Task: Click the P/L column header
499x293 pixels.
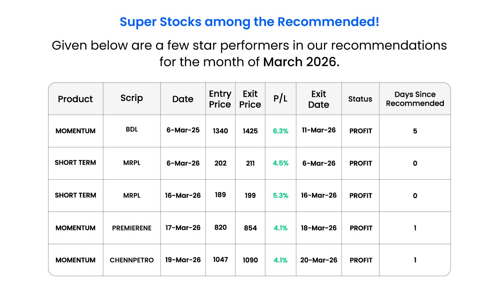Action: (280, 99)
